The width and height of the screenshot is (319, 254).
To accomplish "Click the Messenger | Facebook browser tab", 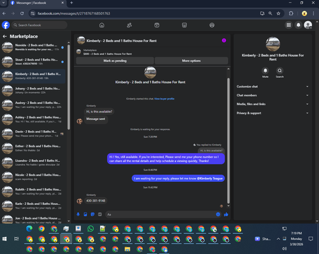I will [37, 3].
